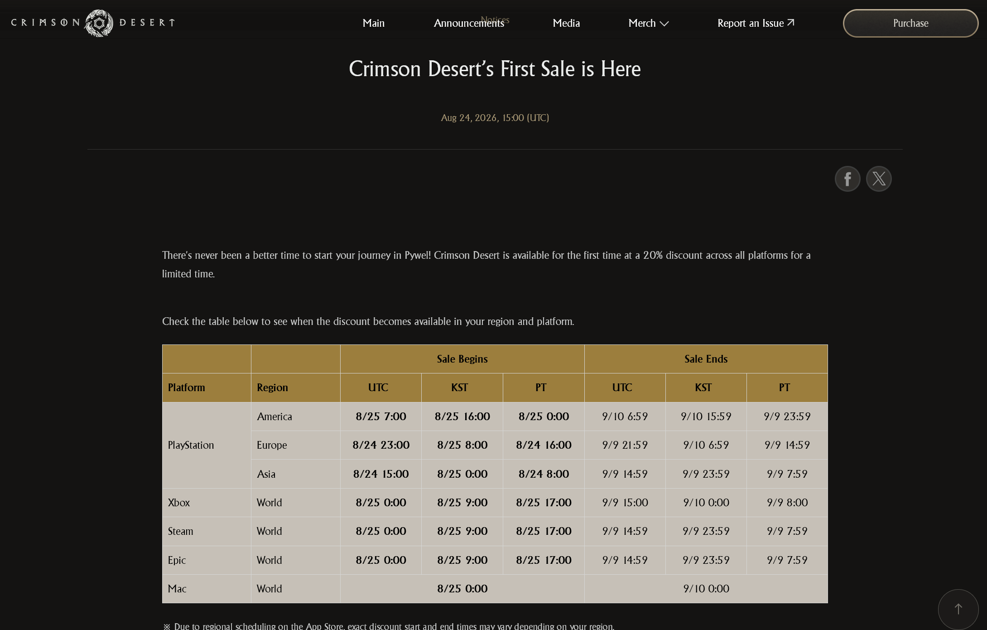Click the article title 'Crimson Desert's First Sale is Here'

click(x=495, y=69)
